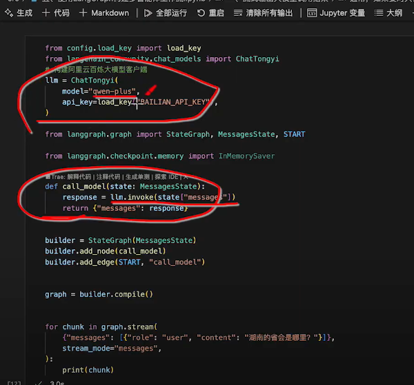
Task: Click builder = StateGraph(MessagesState) line
Action: click(121, 240)
